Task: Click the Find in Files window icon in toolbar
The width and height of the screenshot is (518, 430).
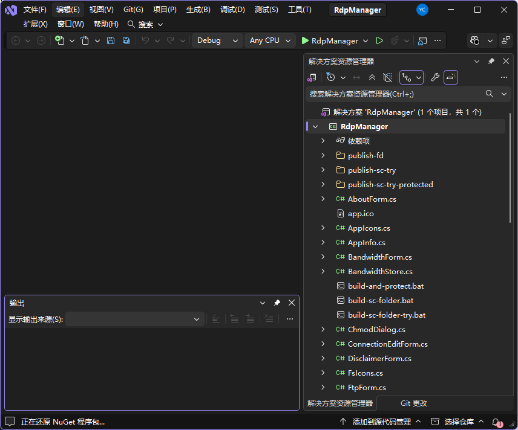Action: (422, 40)
